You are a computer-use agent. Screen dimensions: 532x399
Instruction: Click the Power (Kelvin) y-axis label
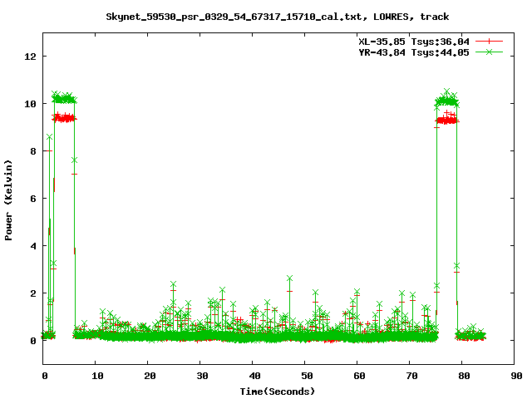pyautogui.click(x=8, y=200)
